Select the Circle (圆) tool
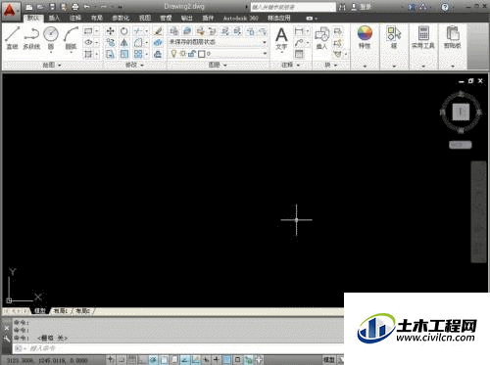Image resolution: width=490 pixels, height=365 pixels. (x=51, y=38)
